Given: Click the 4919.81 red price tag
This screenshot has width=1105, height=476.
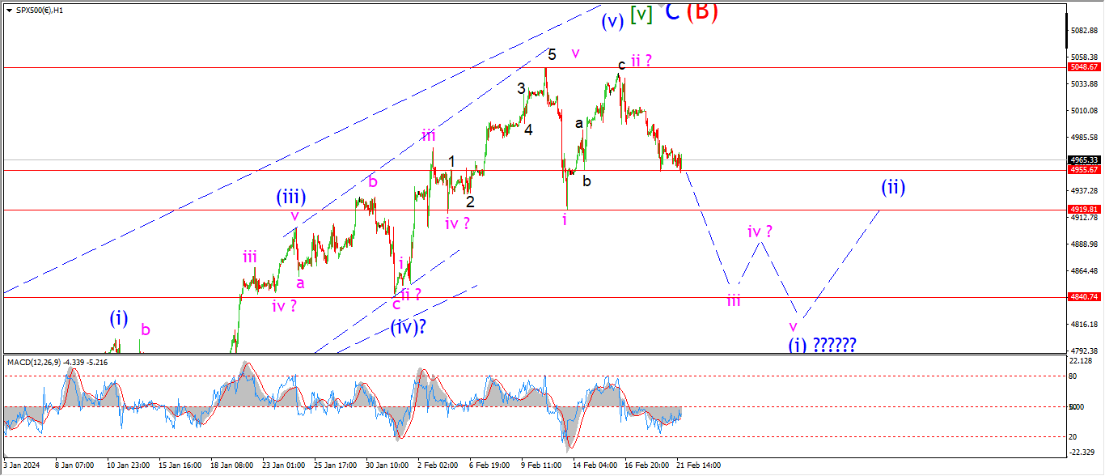Looking at the screenshot, I should pos(1085,209).
